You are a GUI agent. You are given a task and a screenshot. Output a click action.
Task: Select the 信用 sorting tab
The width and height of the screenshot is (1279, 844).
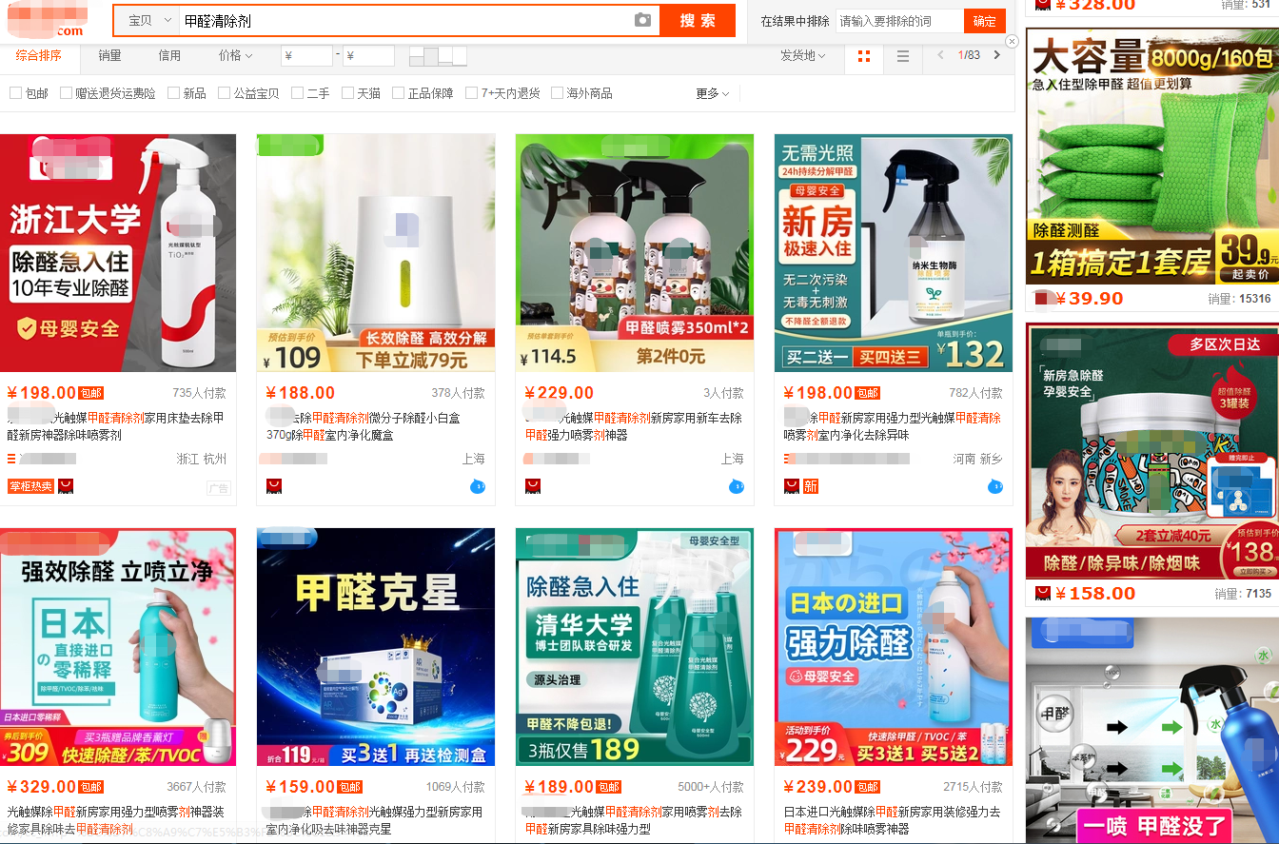pyautogui.click(x=169, y=56)
